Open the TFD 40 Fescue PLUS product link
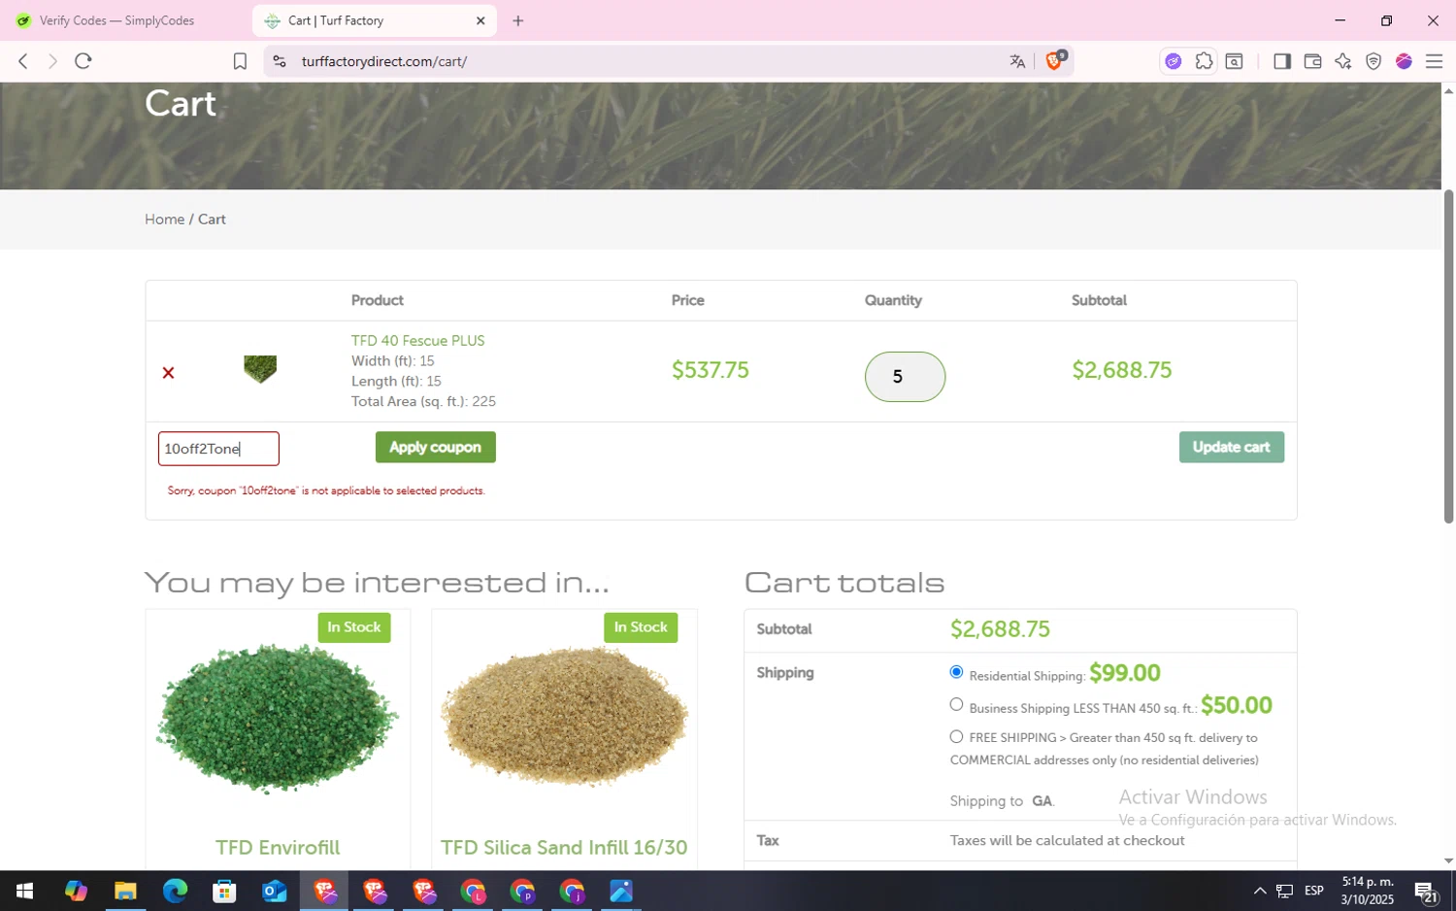This screenshot has width=1456, height=911. [x=417, y=341]
